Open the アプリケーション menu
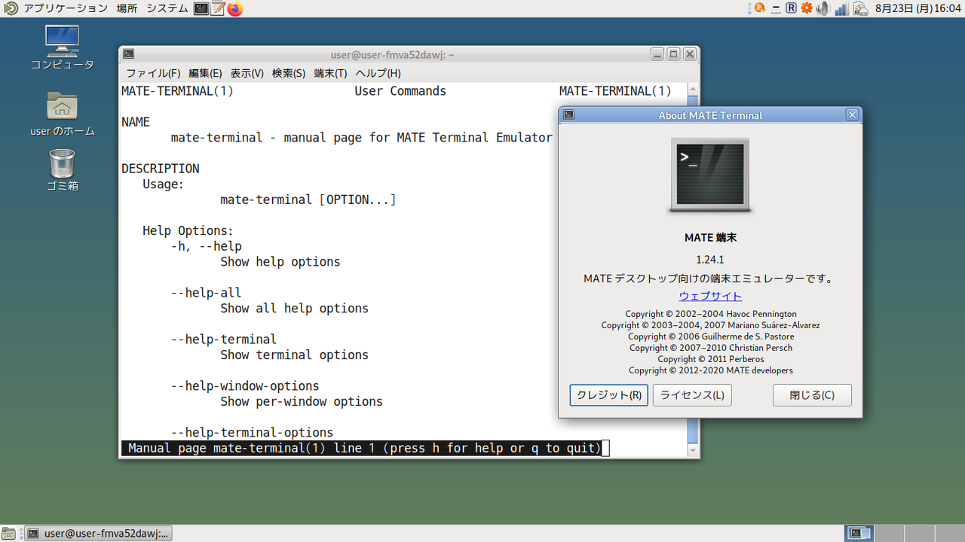Screen dimensions: 965x542 pos(66,8)
